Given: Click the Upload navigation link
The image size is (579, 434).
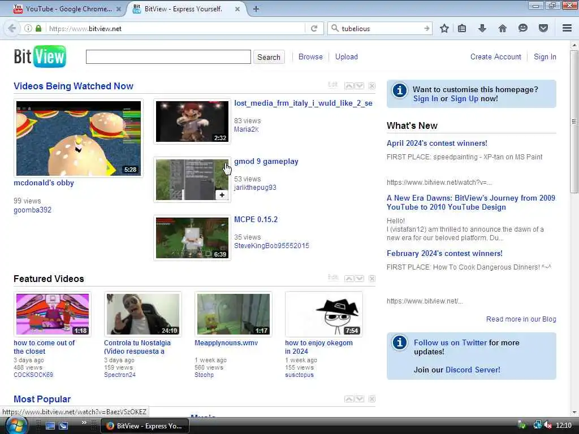Looking at the screenshot, I should point(347,57).
